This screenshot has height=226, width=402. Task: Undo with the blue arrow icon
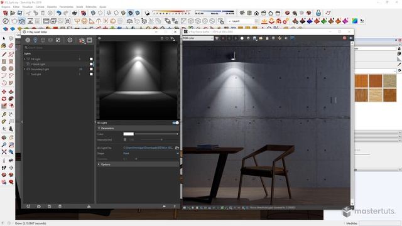(59, 13)
